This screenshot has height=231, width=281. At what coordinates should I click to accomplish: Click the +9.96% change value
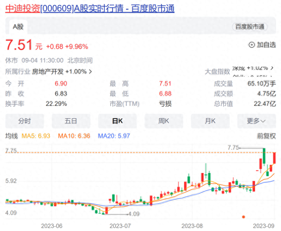pyautogui.click(x=76, y=47)
